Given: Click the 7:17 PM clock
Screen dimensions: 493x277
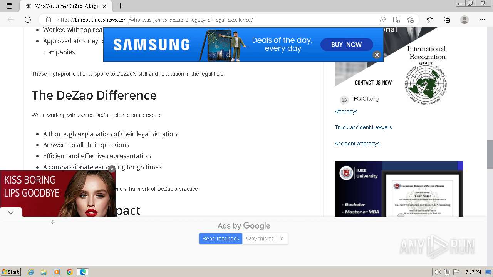Looking at the screenshot, I should point(473,272).
